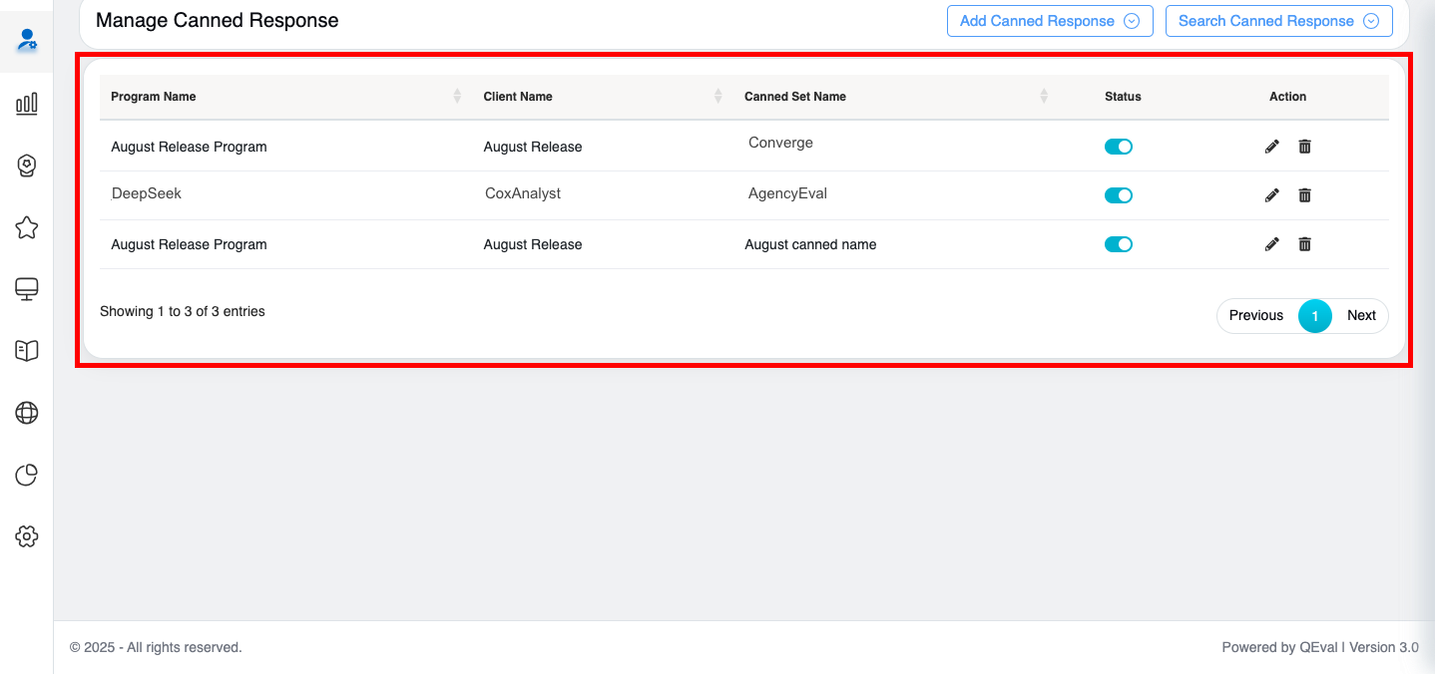
Task: Click trash icon for AgencyEval row
Action: click(1304, 195)
